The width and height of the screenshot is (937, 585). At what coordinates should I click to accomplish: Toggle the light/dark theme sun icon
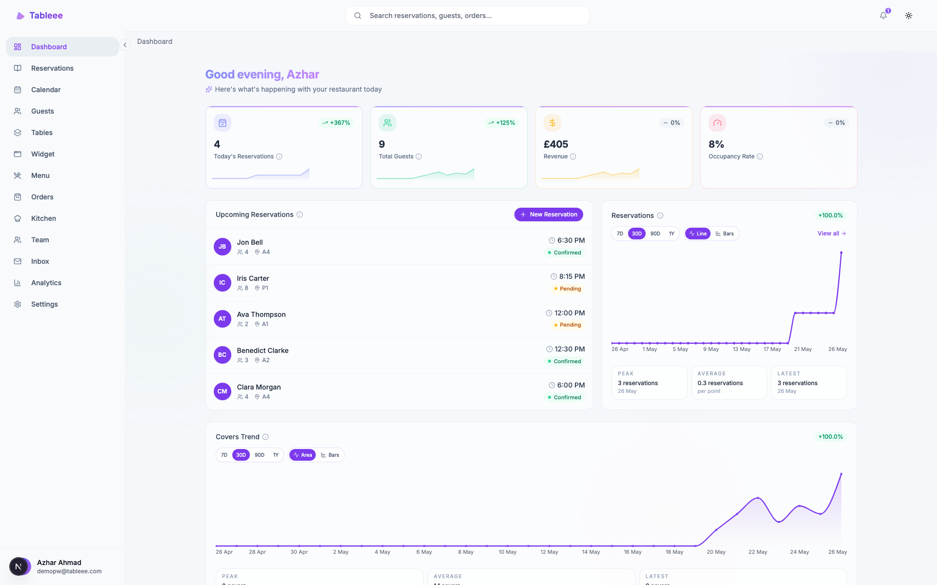(x=909, y=16)
